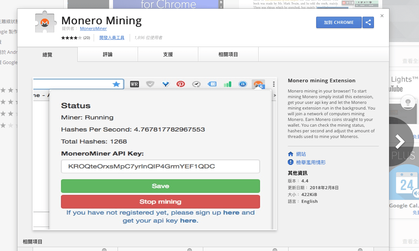This screenshot has width=419, height=251.
Task: Open the three-dot Chrome menu in screenshot
Action: [x=274, y=84]
